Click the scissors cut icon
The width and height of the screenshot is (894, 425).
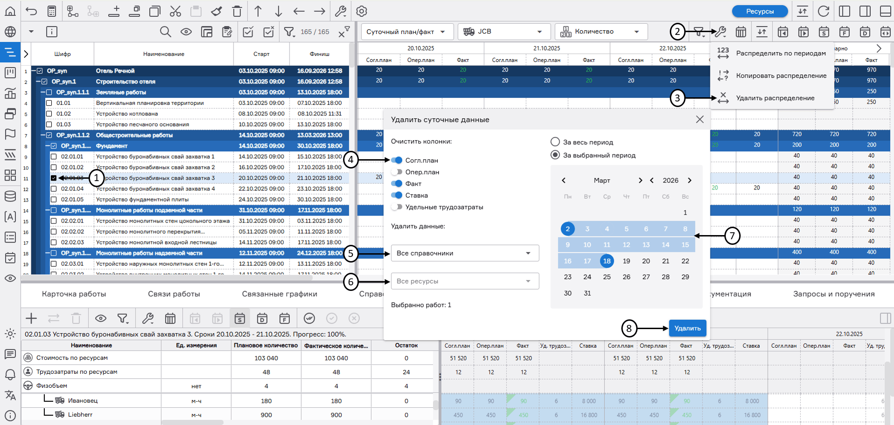175,11
